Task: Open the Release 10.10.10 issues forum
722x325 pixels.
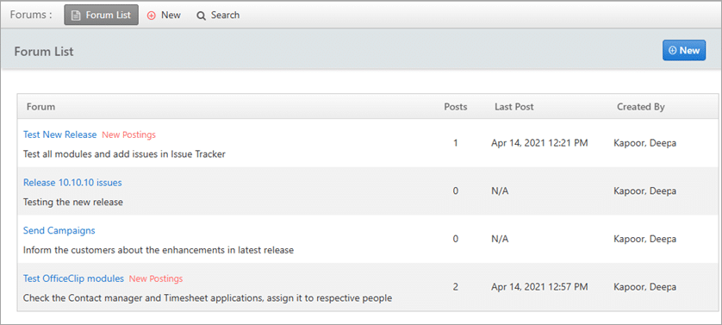Action: (72, 183)
